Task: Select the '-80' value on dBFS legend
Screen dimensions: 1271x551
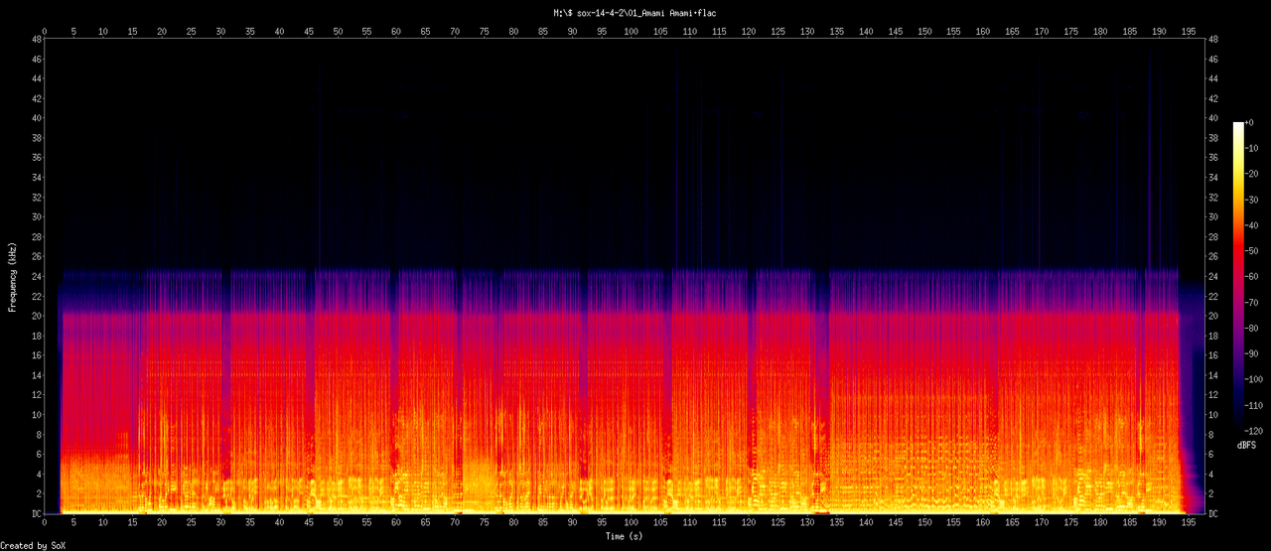Action: pyautogui.click(x=1252, y=330)
